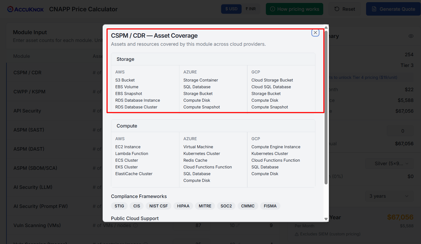Click the input field showing 0

[x=400, y=131]
